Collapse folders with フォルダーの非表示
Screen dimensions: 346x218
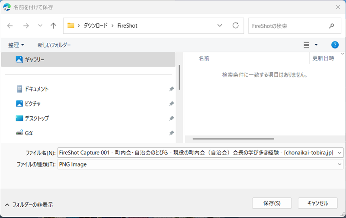coord(29,204)
